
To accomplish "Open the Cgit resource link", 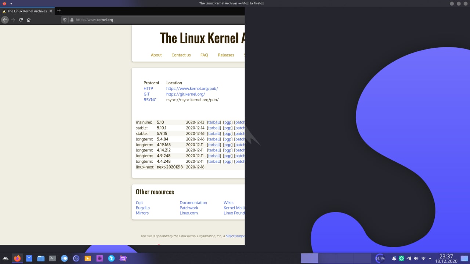I will pyautogui.click(x=139, y=203).
